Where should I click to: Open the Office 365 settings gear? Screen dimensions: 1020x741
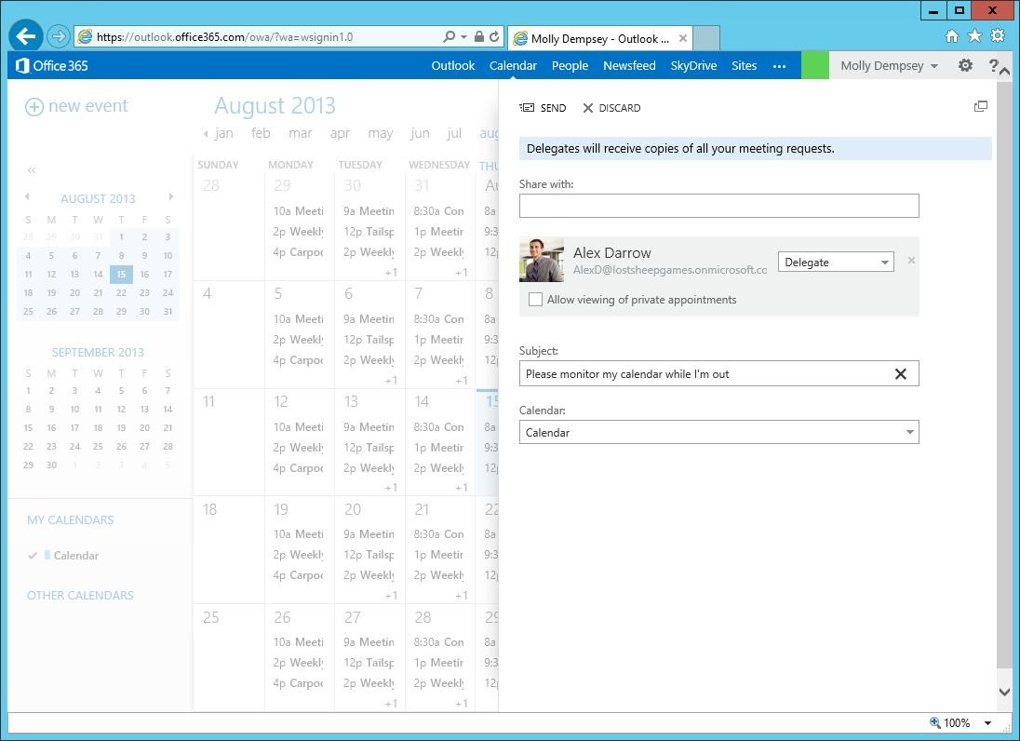point(965,65)
